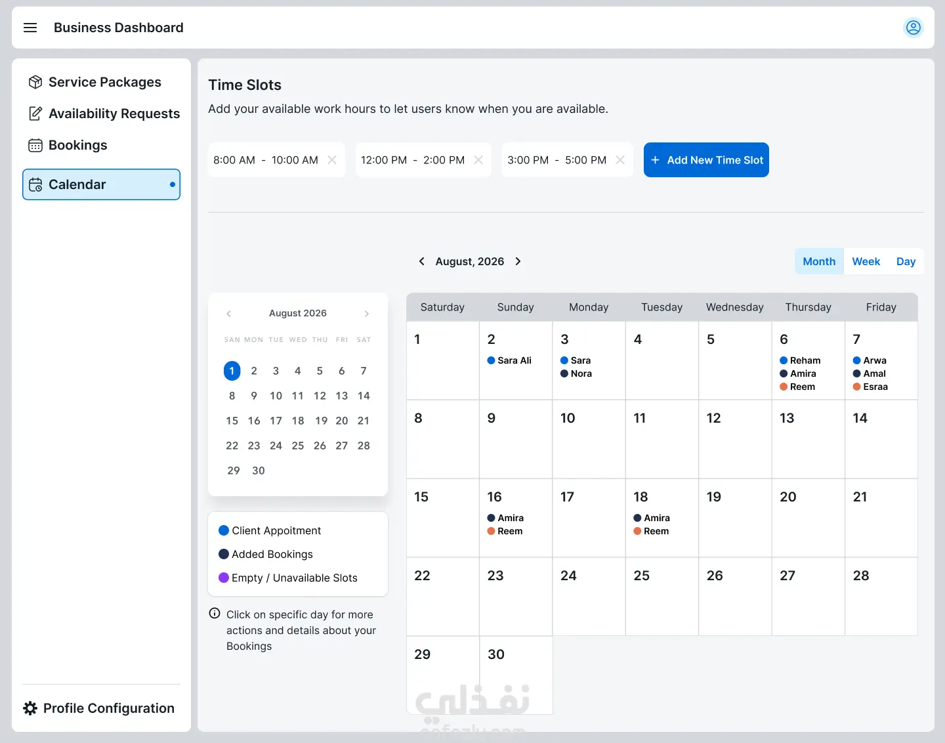Select the Calendar menu item
945x743 pixels.
pos(101,184)
